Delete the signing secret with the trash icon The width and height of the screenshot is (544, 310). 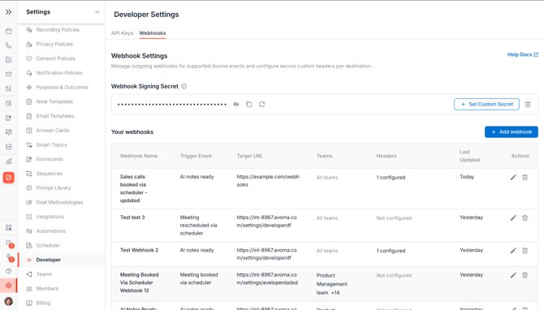point(528,105)
